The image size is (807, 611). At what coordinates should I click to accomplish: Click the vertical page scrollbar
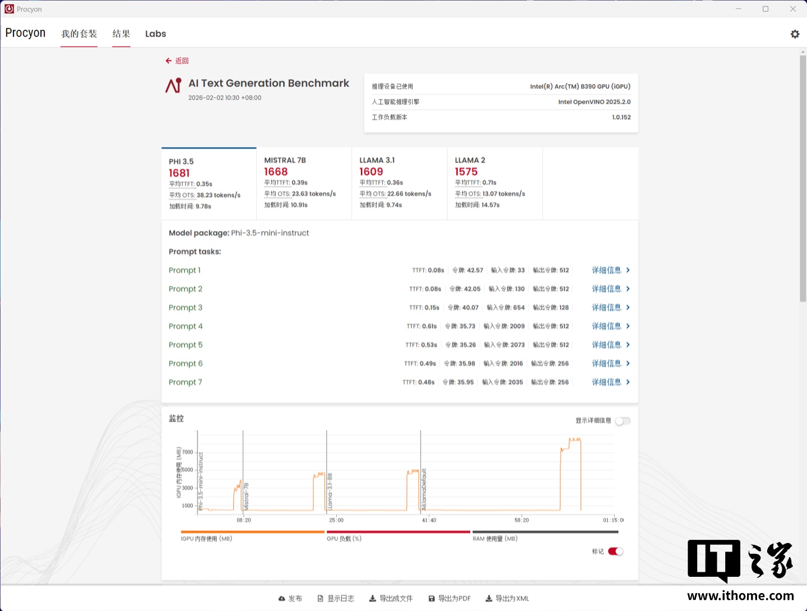[x=803, y=179]
